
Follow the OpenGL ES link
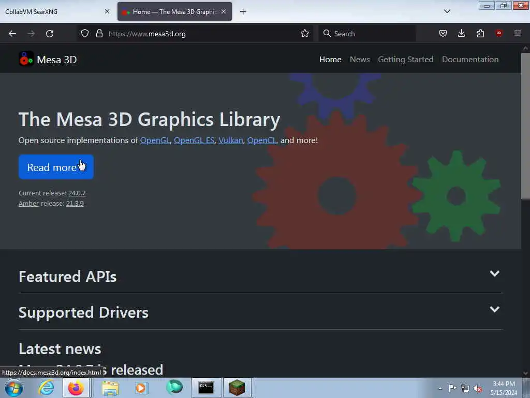[x=194, y=140]
